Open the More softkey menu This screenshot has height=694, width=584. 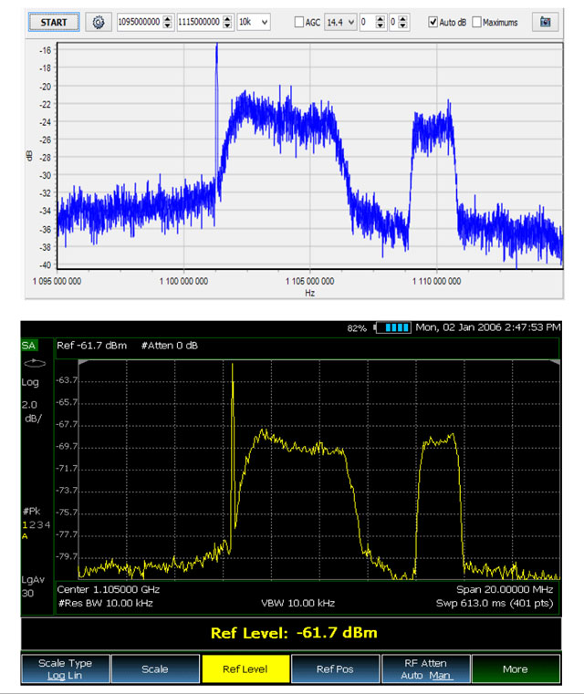(515, 668)
